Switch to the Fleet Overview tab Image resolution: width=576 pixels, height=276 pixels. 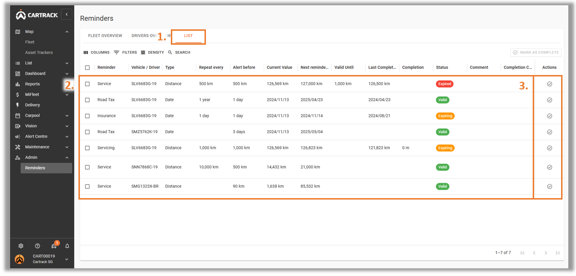[x=105, y=36]
